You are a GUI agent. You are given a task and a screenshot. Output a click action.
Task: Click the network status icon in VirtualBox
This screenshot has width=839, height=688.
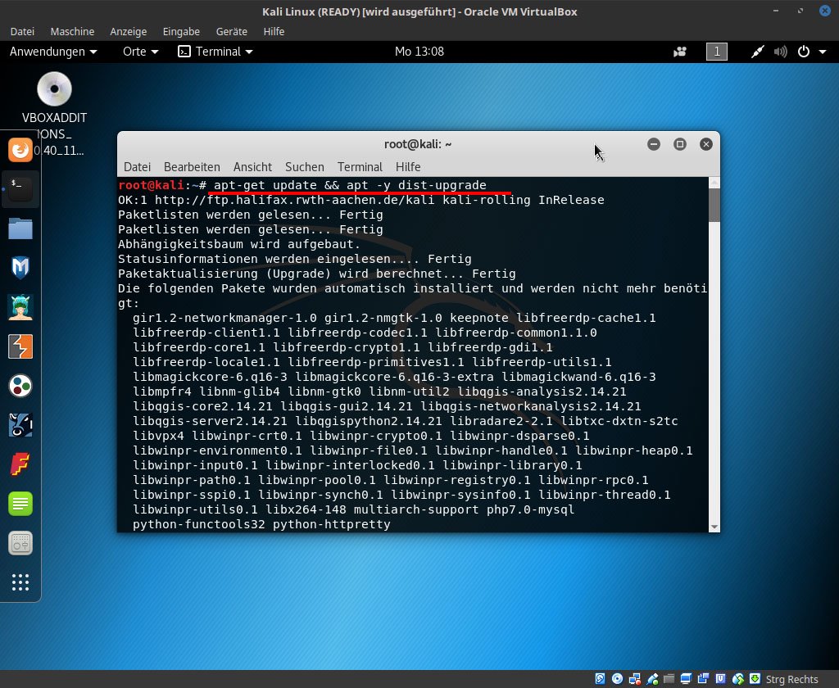pos(635,679)
